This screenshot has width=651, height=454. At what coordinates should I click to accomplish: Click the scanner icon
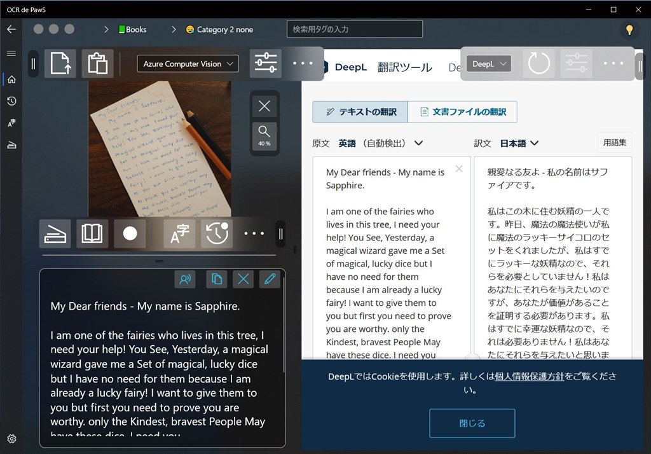tap(55, 234)
